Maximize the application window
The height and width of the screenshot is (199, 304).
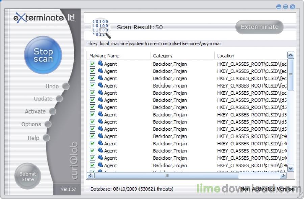coord(285,7)
